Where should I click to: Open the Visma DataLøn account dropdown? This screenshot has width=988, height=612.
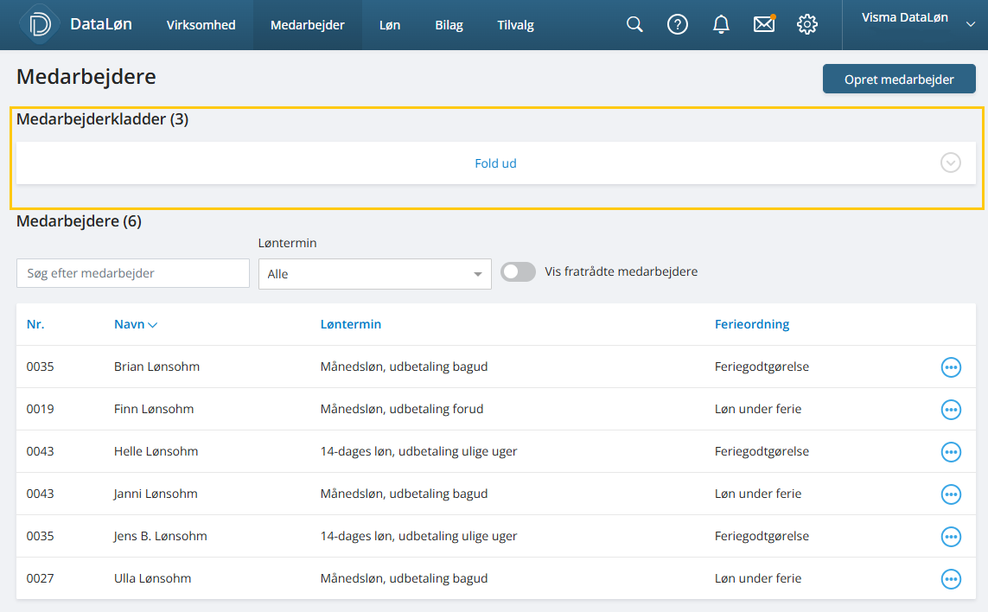point(915,24)
